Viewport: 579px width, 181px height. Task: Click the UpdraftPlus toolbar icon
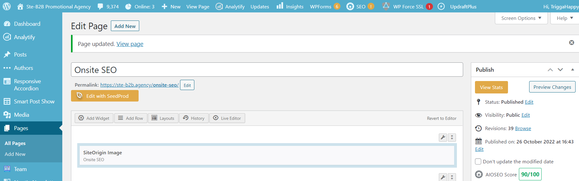click(441, 7)
